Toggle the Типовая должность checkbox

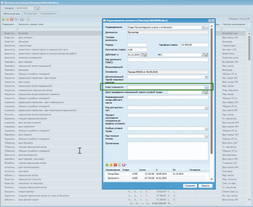coord(129,37)
